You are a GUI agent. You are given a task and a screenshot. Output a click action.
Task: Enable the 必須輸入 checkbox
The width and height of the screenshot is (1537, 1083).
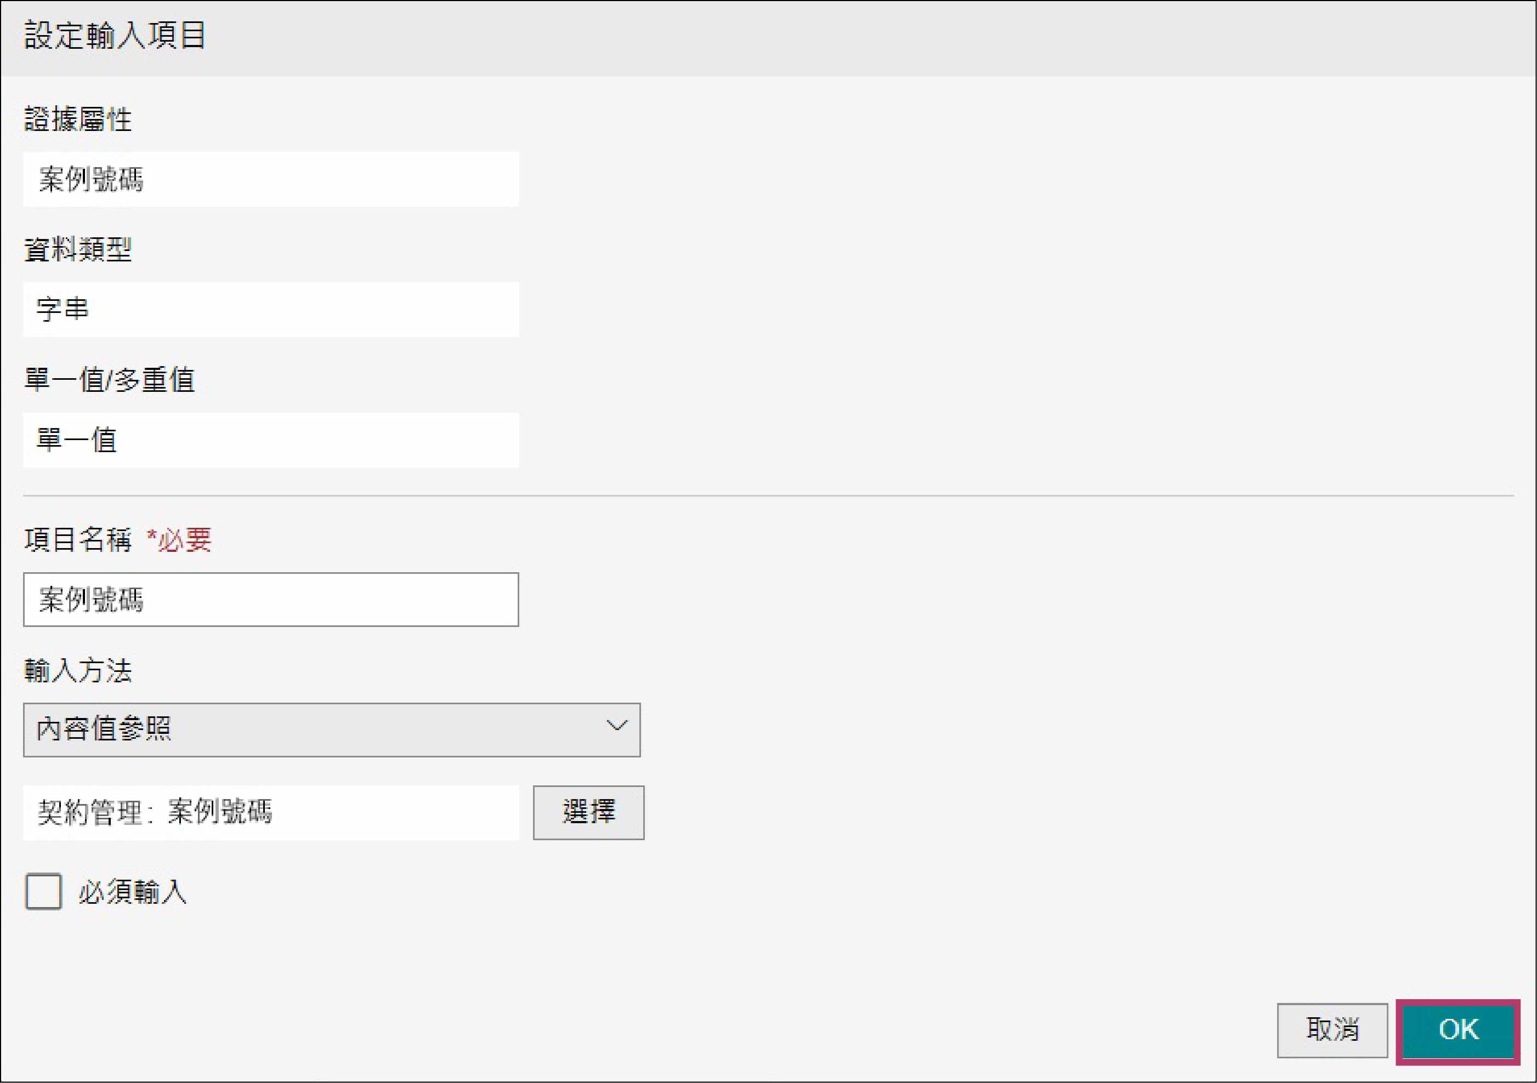tap(43, 891)
